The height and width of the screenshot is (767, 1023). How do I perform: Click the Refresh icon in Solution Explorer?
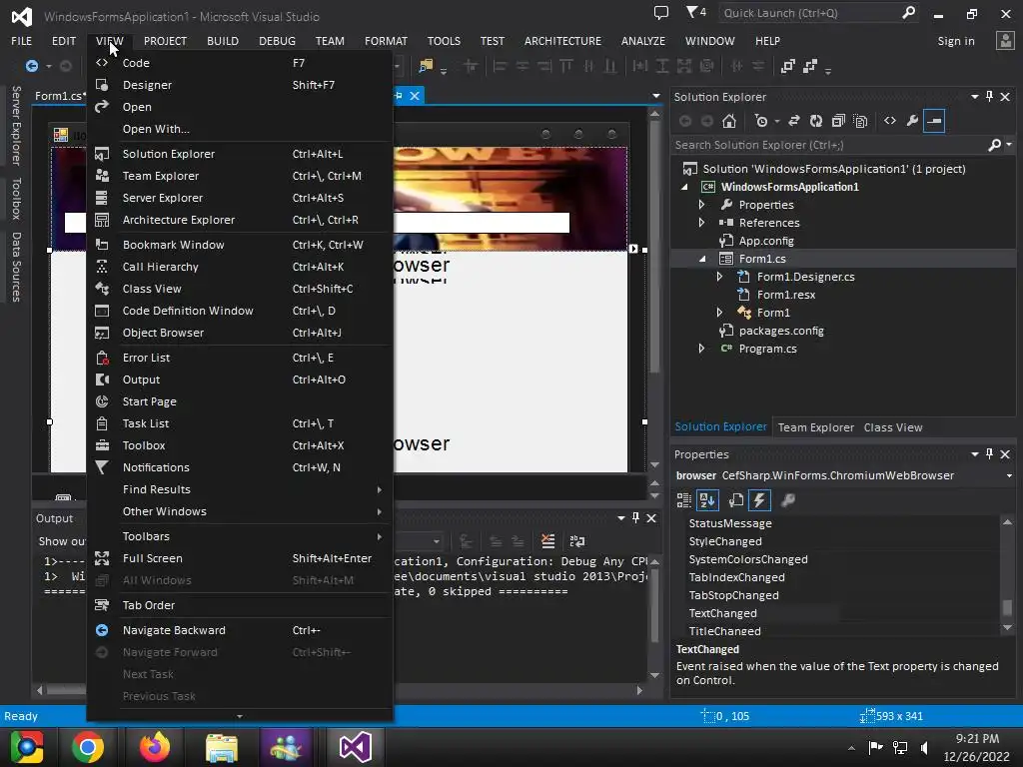tap(816, 121)
